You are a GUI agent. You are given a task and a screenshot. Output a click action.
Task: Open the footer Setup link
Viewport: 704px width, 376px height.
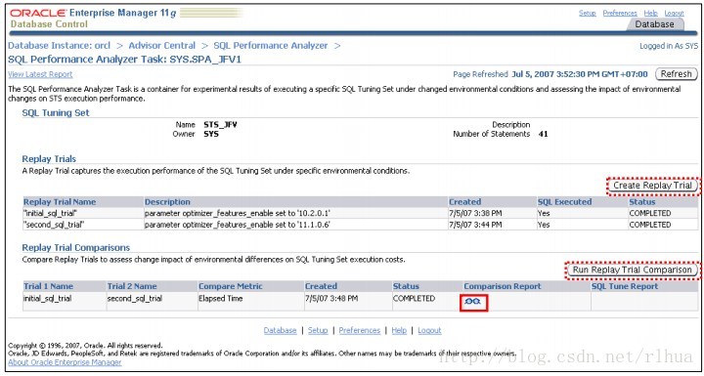pos(318,330)
